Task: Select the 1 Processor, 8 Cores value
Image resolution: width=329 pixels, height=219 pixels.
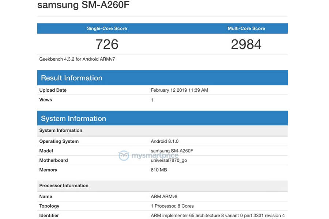Action: (x=172, y=206)
